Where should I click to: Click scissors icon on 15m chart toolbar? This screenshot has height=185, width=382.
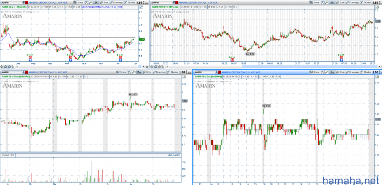point(129,72)
